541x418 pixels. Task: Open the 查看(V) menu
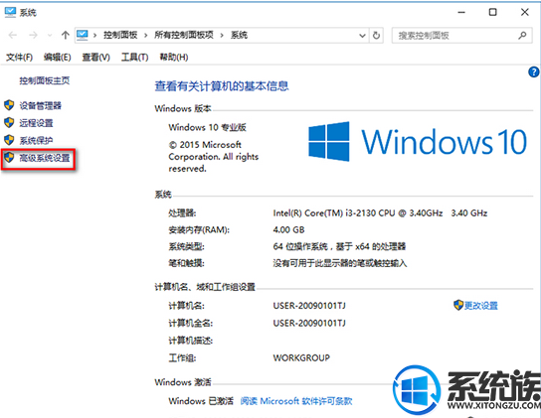click(x=95, y=58)
